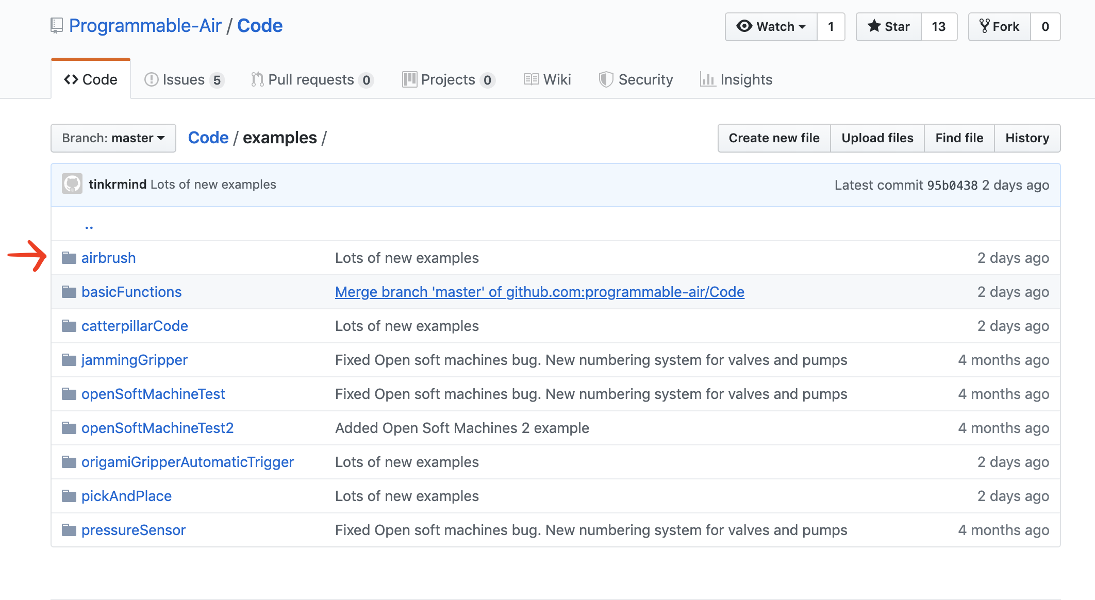
Task: Click the stargazers count 13
Action: [938, 27]
